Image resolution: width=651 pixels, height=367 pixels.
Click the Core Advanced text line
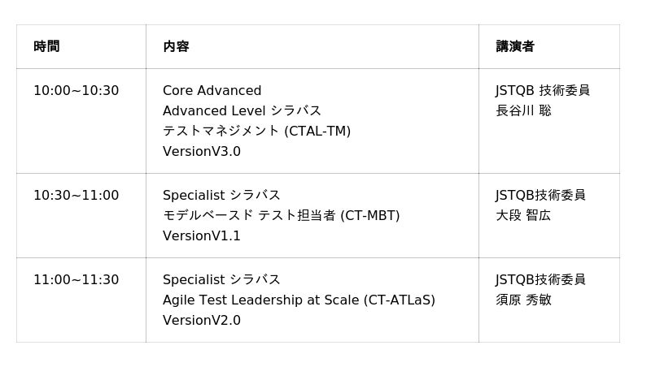click(x=212, y=91)
